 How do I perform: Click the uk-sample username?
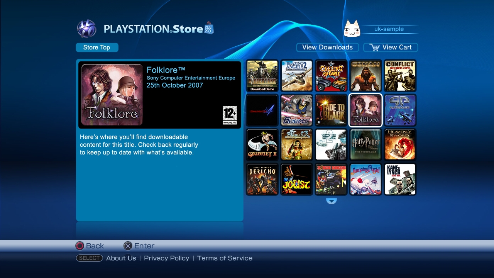point(389,29)
